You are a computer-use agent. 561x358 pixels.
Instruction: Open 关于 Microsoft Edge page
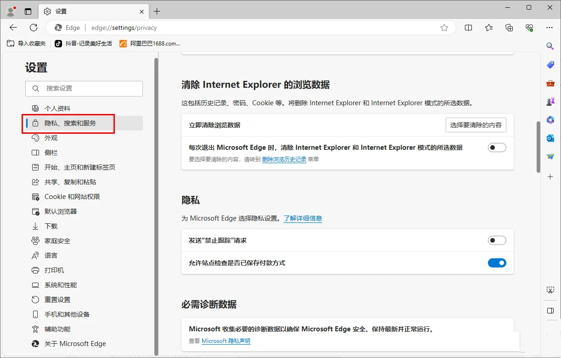click(84, 344)
